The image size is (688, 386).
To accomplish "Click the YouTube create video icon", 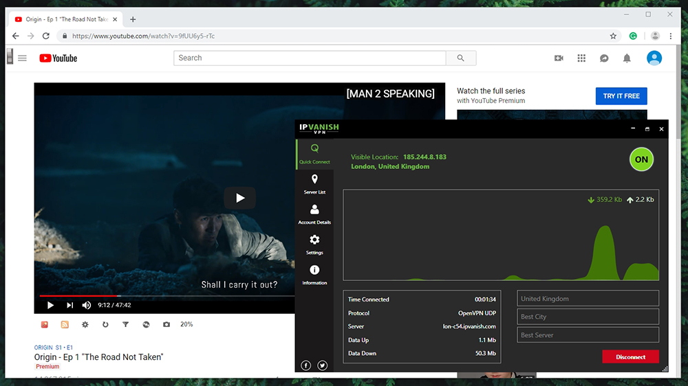I will (x=559, y=58).
